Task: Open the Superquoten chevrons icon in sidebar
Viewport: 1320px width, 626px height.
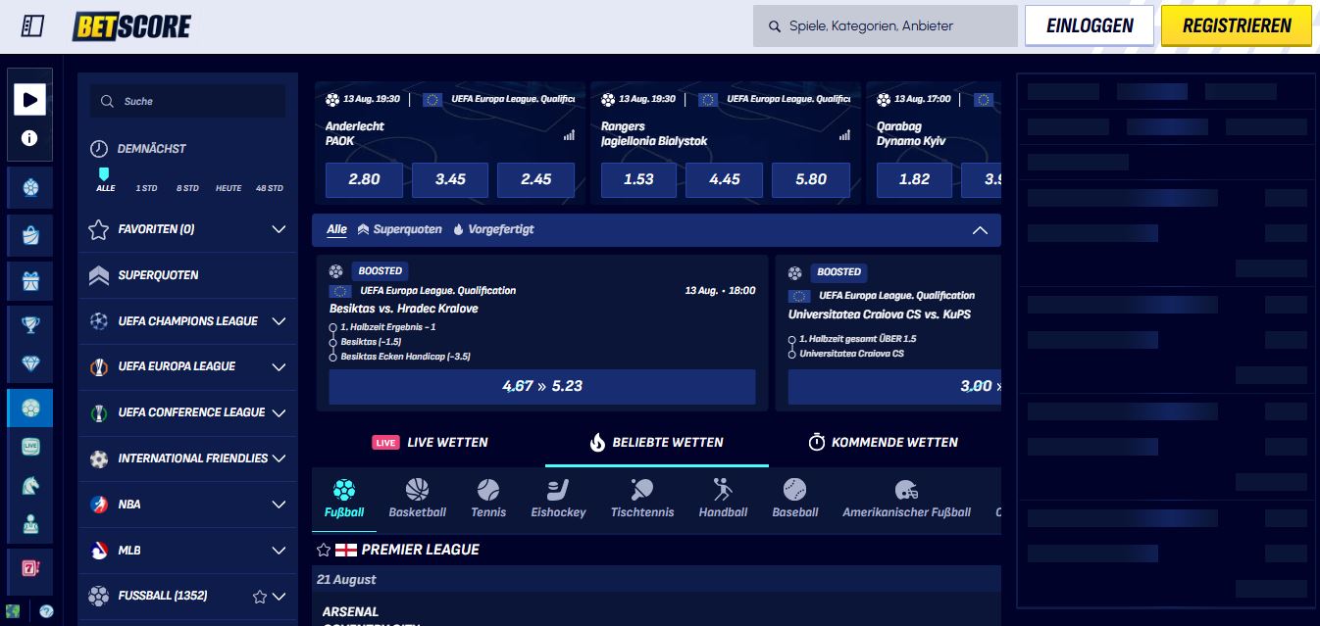Action: [98, 275]
